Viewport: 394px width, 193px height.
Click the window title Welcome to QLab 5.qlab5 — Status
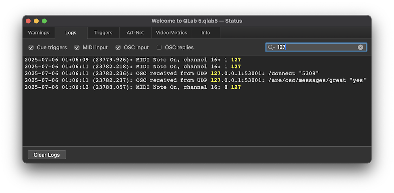click(x=197, y=21)
